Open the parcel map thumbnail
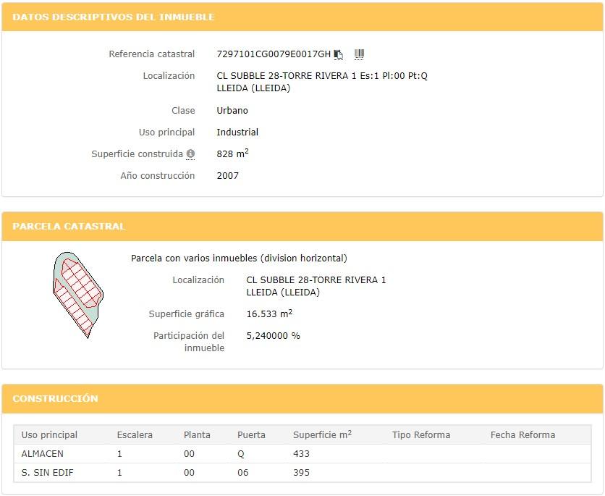The width and height of the screenshot is (605, 496). coord(78,295)
